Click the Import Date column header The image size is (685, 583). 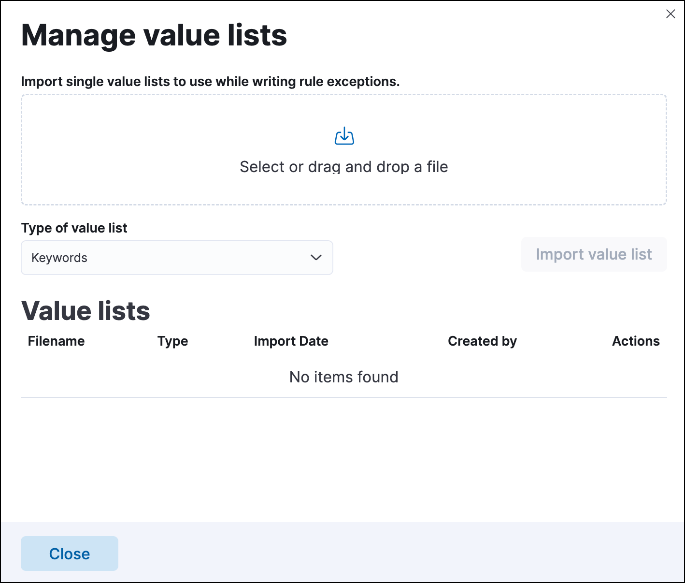(x=291, y=341)
